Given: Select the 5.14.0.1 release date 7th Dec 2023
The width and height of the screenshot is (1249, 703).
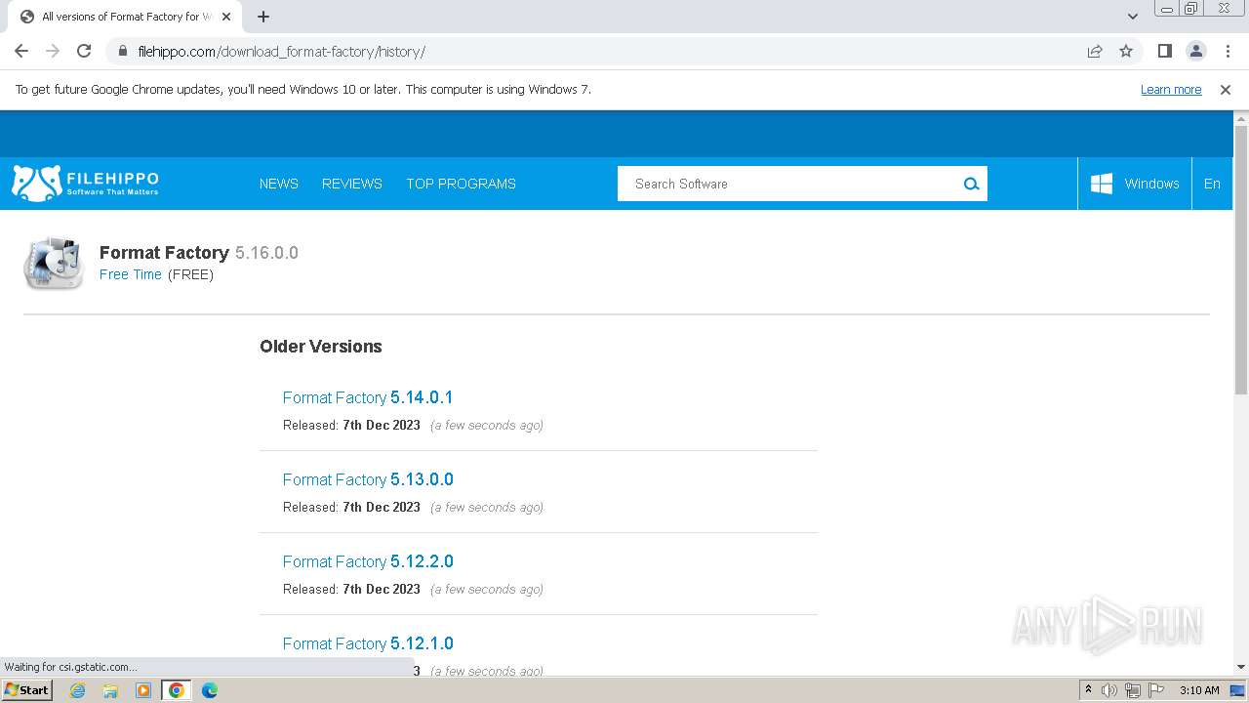Looking at the screenshot, I should pyautogui.click(x=382, y=425).
